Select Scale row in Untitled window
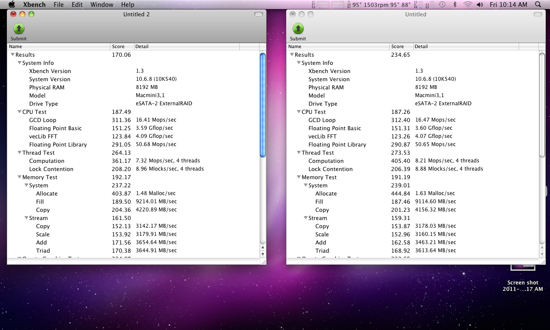The width and height of the screenshot is (550, 330). click(x=413, y=234)
